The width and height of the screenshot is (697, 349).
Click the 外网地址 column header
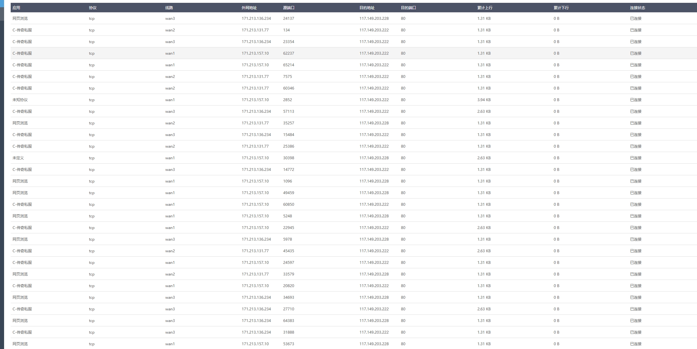(249, 8)
